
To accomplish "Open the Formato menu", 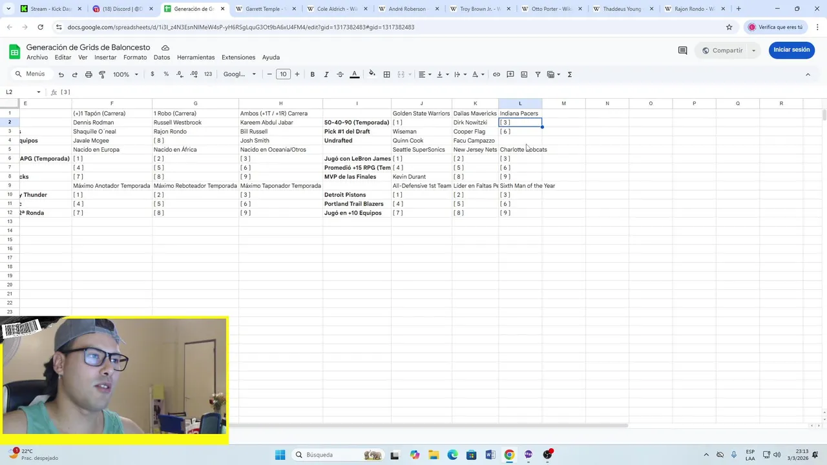I will pyautogui.click(x=135, y=57).
